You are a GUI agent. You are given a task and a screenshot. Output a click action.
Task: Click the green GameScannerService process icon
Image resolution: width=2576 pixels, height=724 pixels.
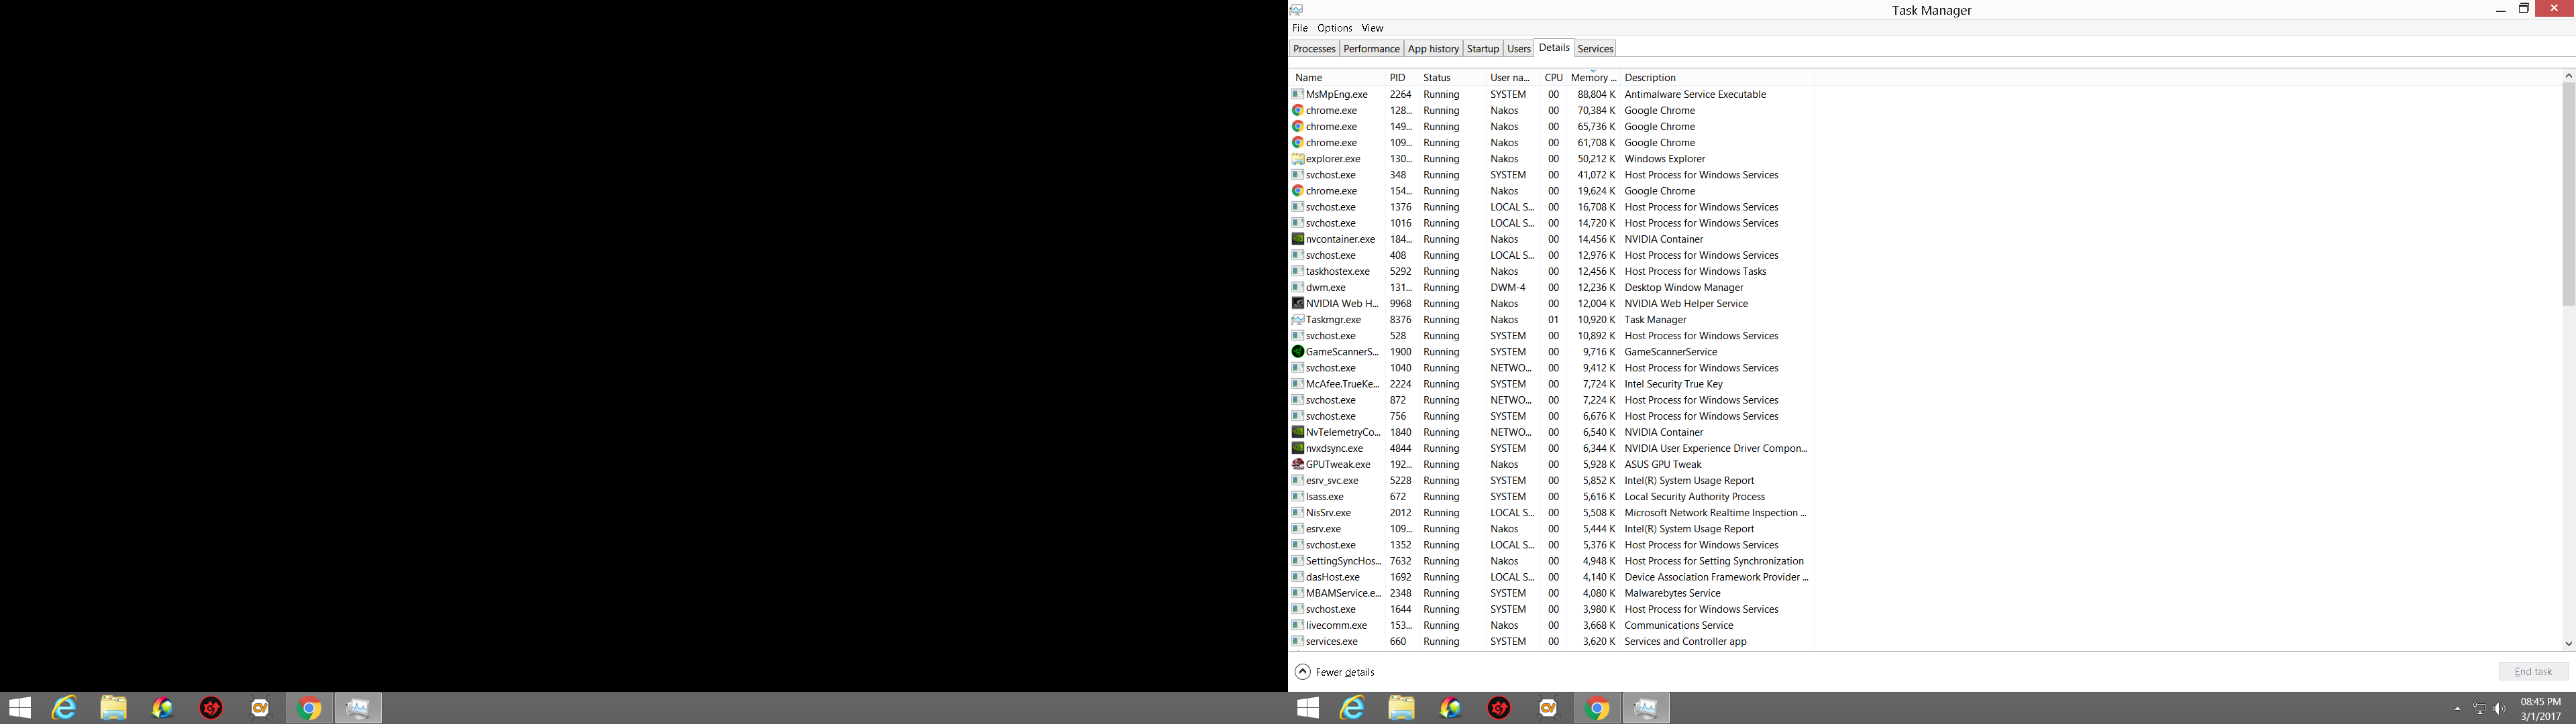pyautogui.click(x=1297, y=351)
